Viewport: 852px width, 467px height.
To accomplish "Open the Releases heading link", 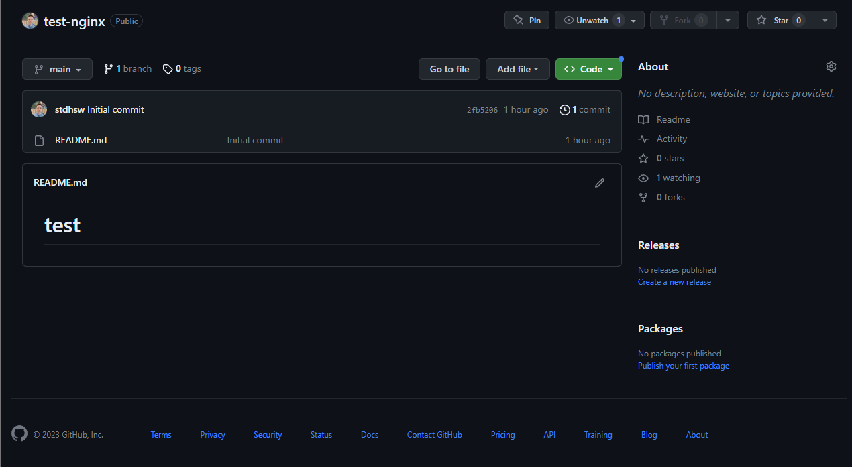I will pos(659,245).
